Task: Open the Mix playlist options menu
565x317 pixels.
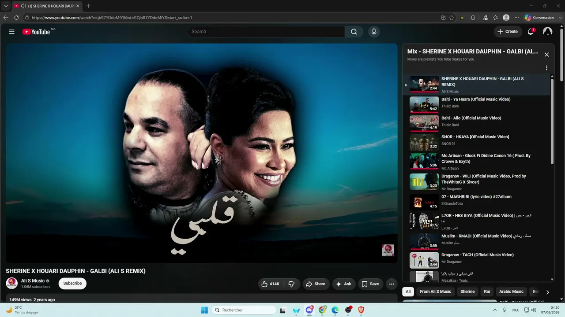Action: pyautogui.click(x=546, y=68)
